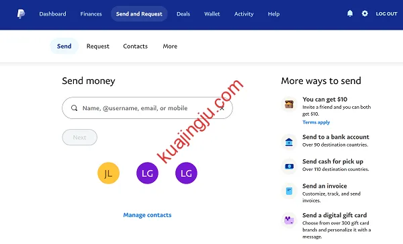
Task: Click 'Customize, track, and send invoices.' text
Action: coord(331,197)
